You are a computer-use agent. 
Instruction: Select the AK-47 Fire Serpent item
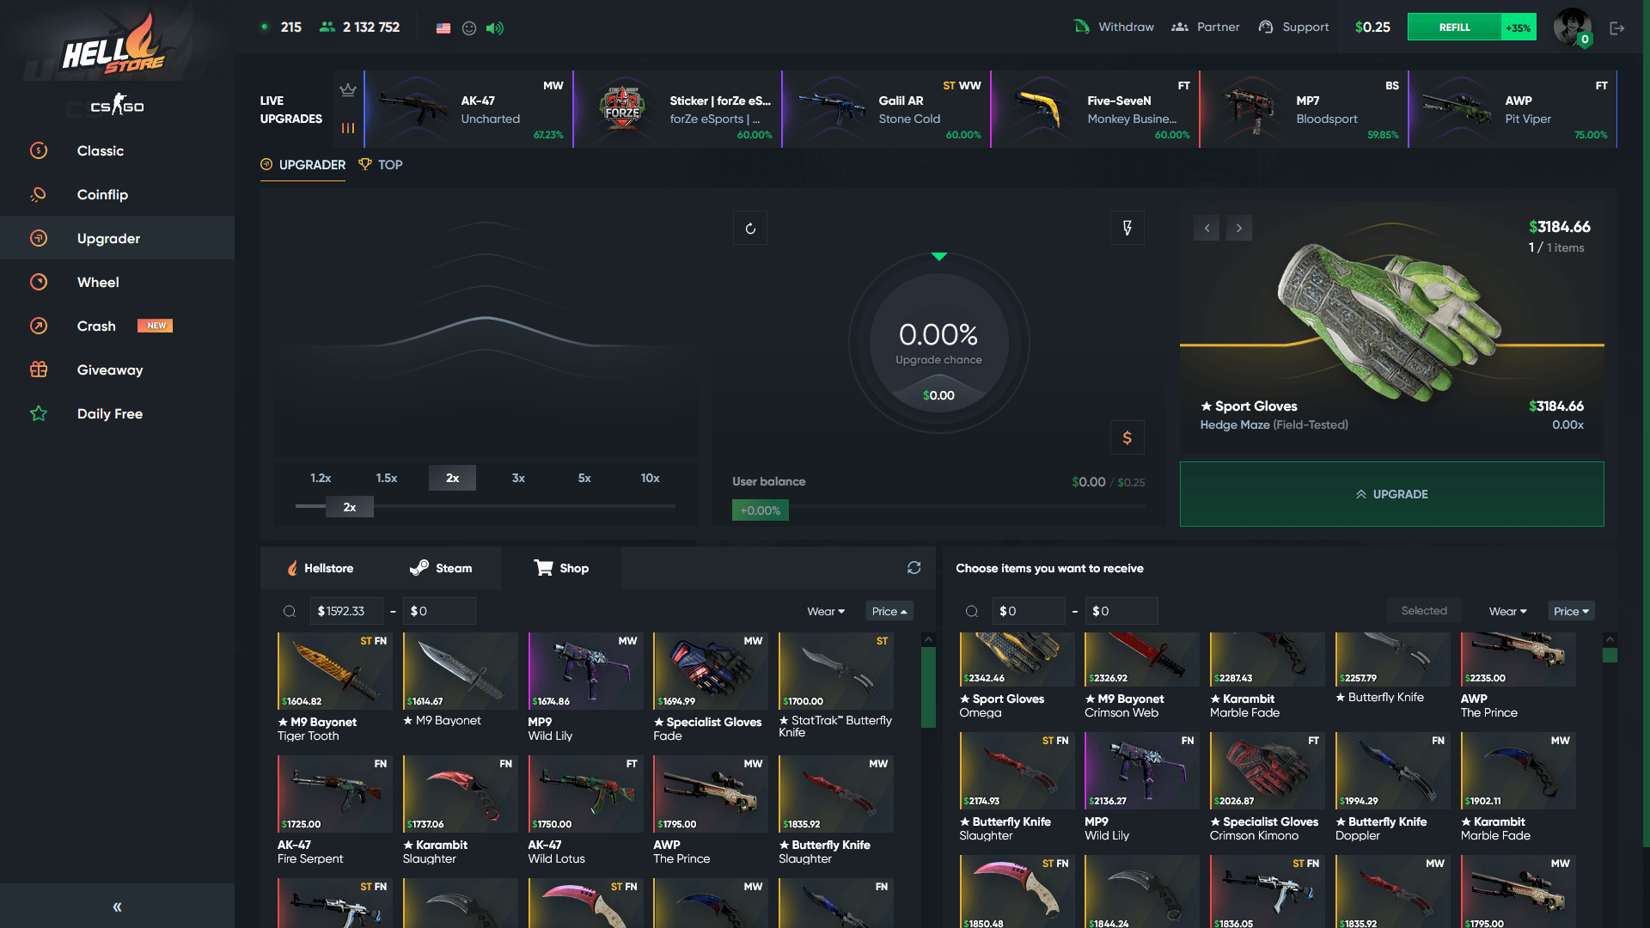[x=335, y=810]
